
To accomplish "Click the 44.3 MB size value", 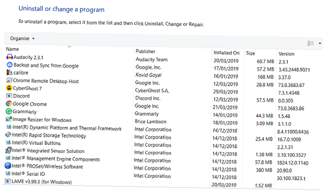I will coord(264,116).
